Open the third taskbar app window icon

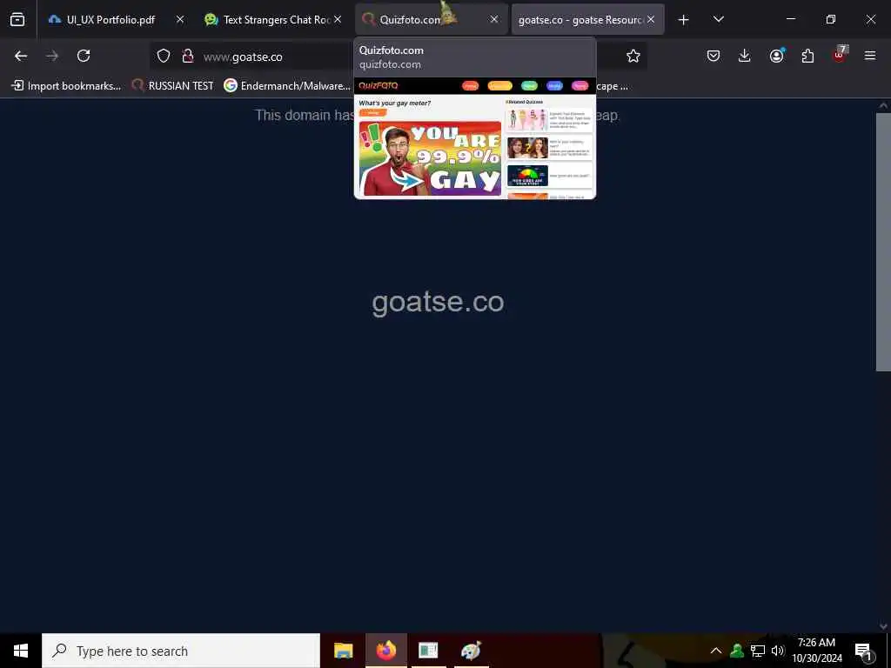tap(428, 651)
